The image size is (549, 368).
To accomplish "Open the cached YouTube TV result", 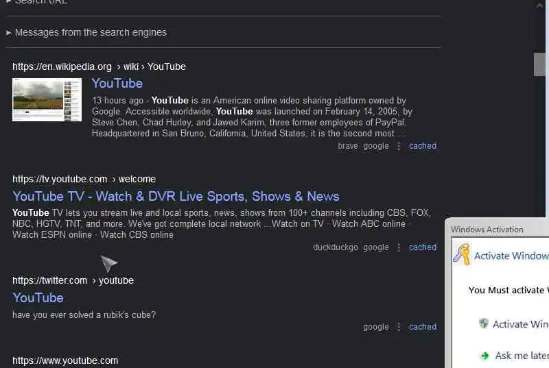I will [x=423, y=247].
